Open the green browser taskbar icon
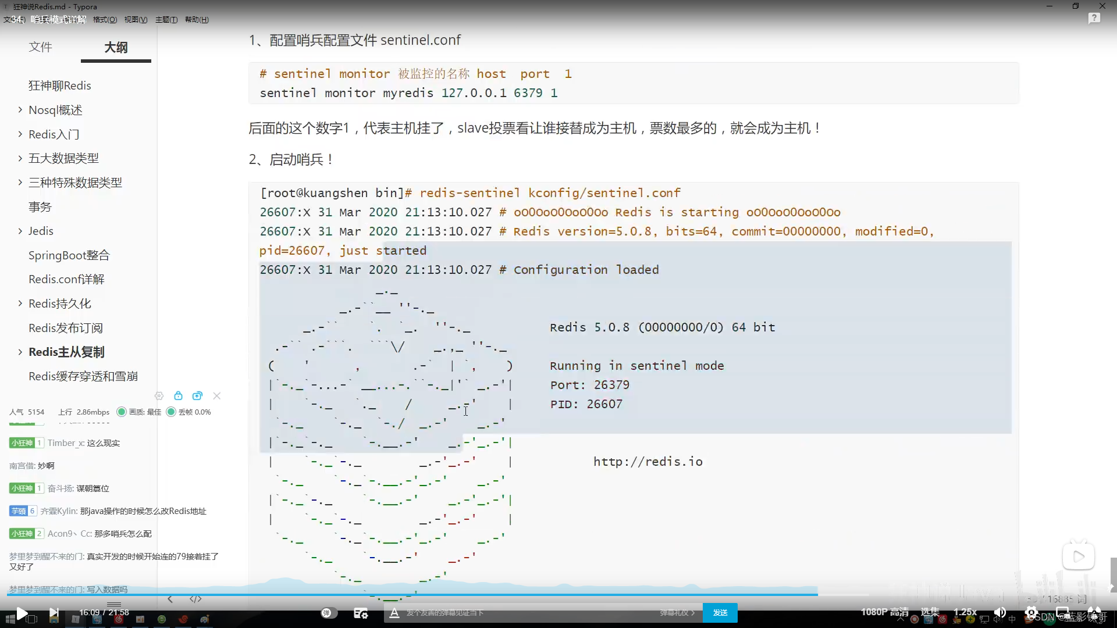 point(162,619)
